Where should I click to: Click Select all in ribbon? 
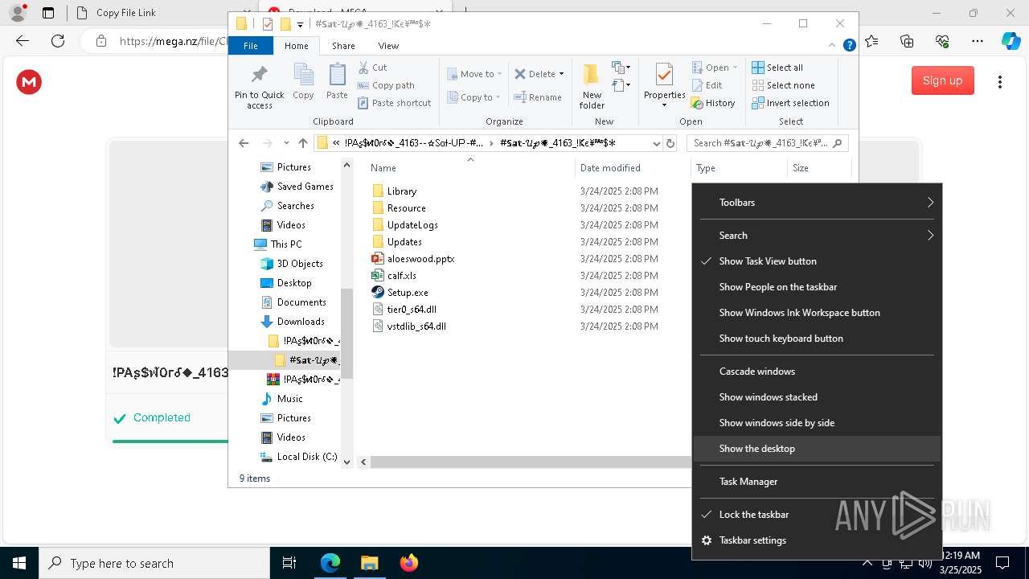777,68
